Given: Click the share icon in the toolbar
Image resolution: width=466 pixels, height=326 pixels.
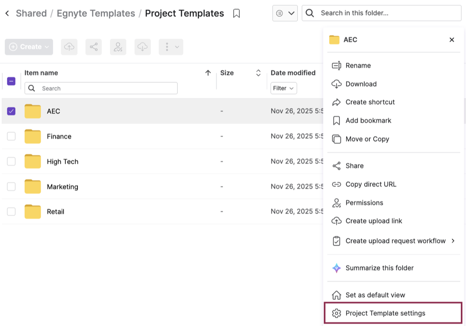Looking at the screenshot, I should [94, 47].
